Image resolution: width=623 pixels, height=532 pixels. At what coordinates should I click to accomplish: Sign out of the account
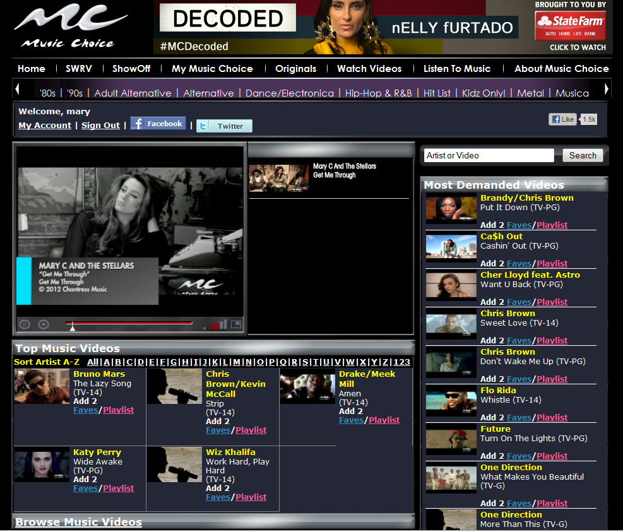click(100, 125)
